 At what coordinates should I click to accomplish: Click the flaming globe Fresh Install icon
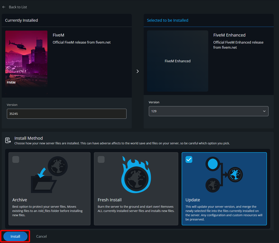pyautogui.click(x=136, y=175)
